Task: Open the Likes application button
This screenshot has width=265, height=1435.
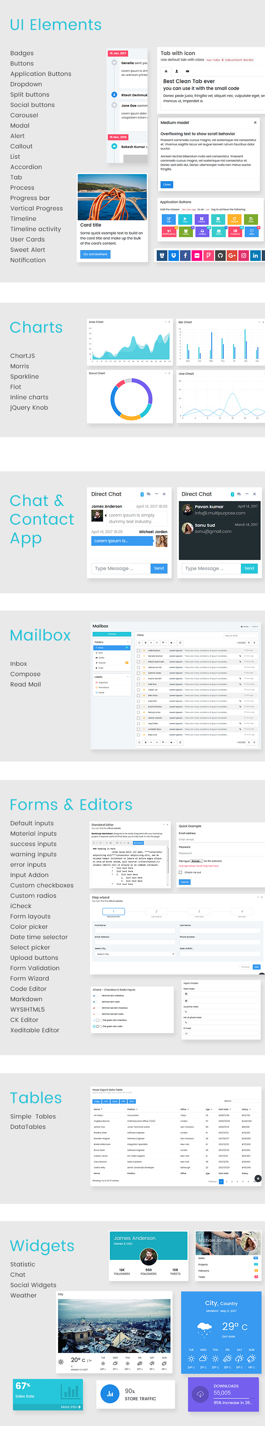Action: coord(251,232)
